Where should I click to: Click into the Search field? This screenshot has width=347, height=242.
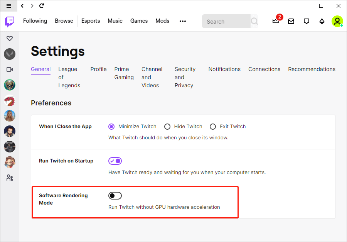(x=226, y=21)
